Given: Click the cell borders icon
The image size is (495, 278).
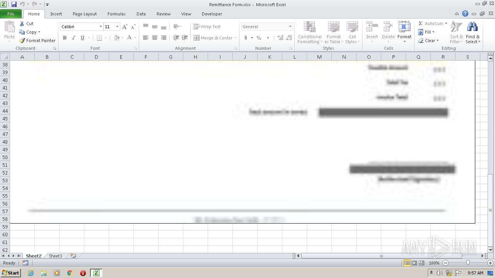Looking at the screenshot, I should pyautogui.click(x=99, y=38).
